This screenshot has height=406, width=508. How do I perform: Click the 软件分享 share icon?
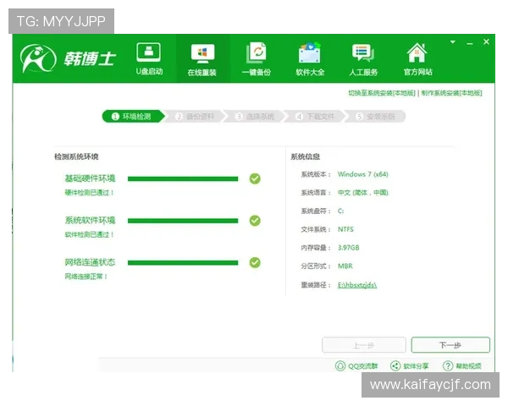coord(395,366)
